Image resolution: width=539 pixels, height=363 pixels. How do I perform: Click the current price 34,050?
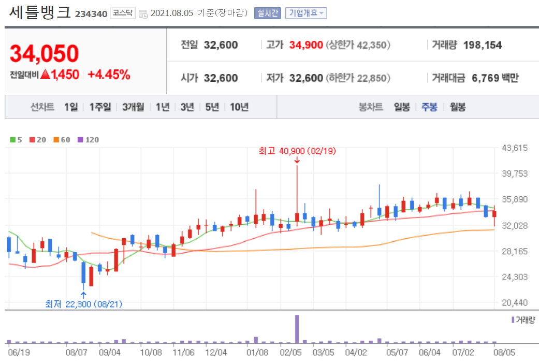tap(45, 54)
